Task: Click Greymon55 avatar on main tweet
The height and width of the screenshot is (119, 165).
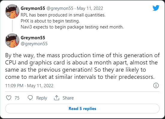Action: coord(12,40)
